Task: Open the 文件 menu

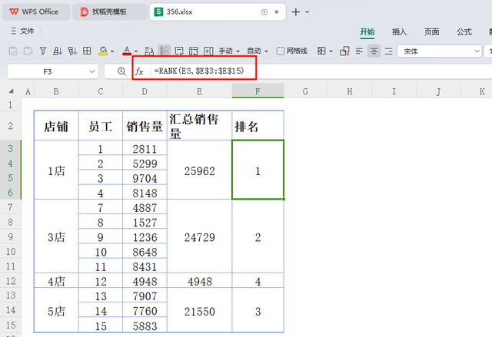Action: coord(27,31)
